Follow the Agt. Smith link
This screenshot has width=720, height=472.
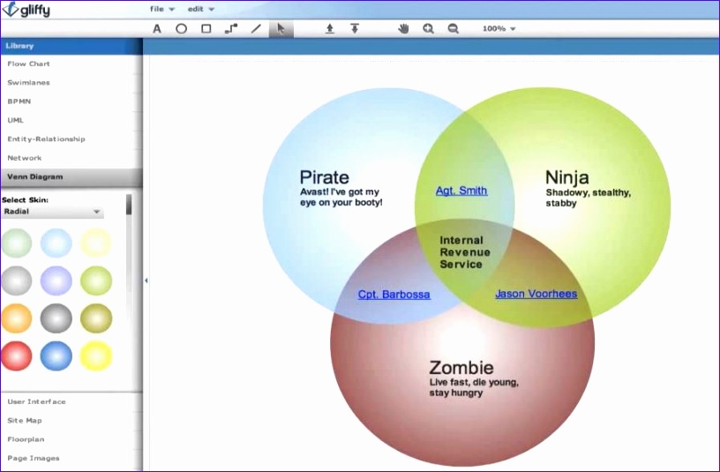(461, 191)
